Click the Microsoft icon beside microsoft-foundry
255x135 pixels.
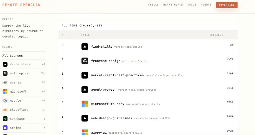tap(85, 104)
